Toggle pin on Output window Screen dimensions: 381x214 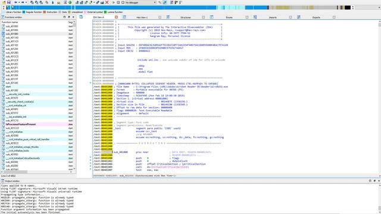coord(374,181)
